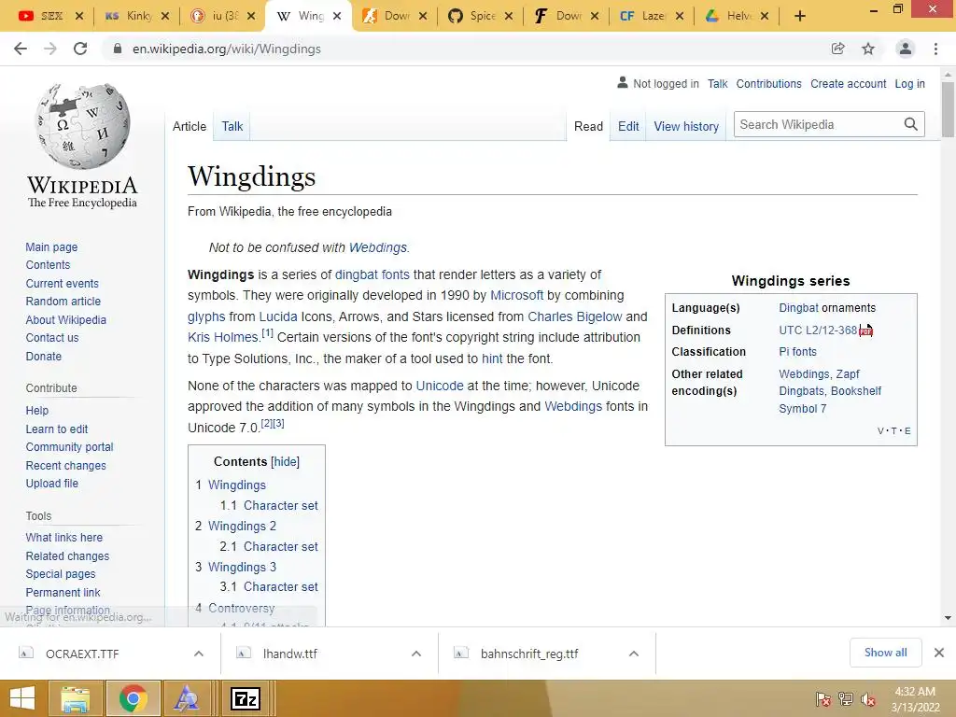Click the Article tab
This screenshot has width=956, height=717.
[x=189, y=126]
